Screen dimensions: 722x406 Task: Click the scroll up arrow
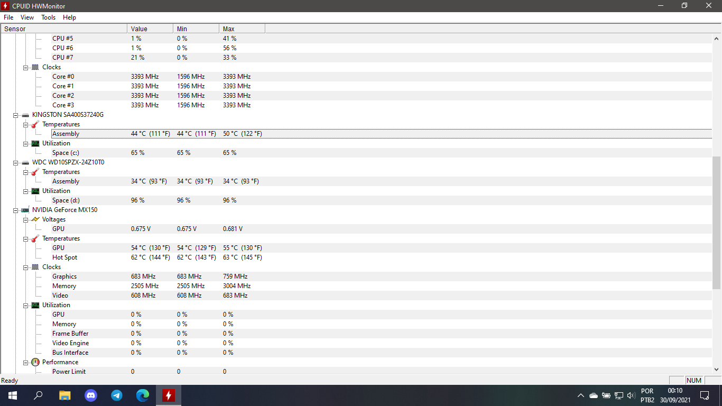click(717, 39)
